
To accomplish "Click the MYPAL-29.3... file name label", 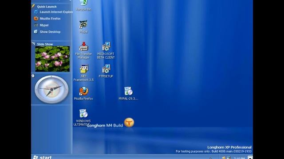I will pyautogui.click(x=128, y=98).
